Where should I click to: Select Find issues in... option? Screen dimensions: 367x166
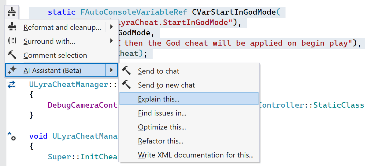162,113
